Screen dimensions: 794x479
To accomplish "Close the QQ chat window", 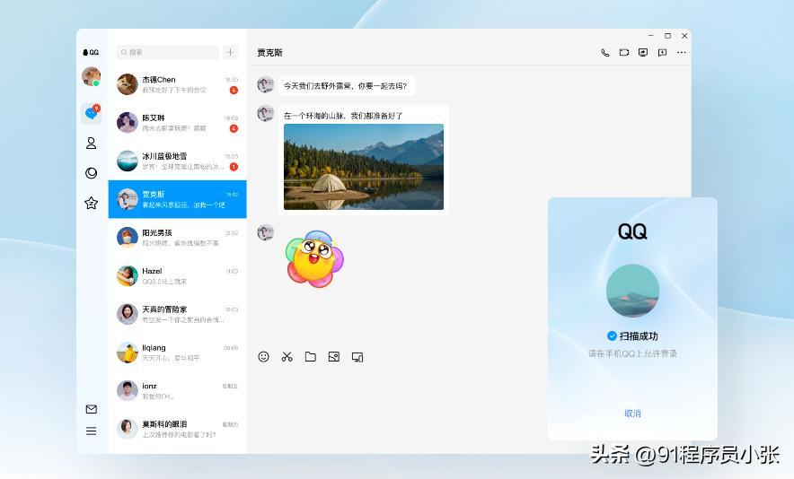I will [684, 35].
